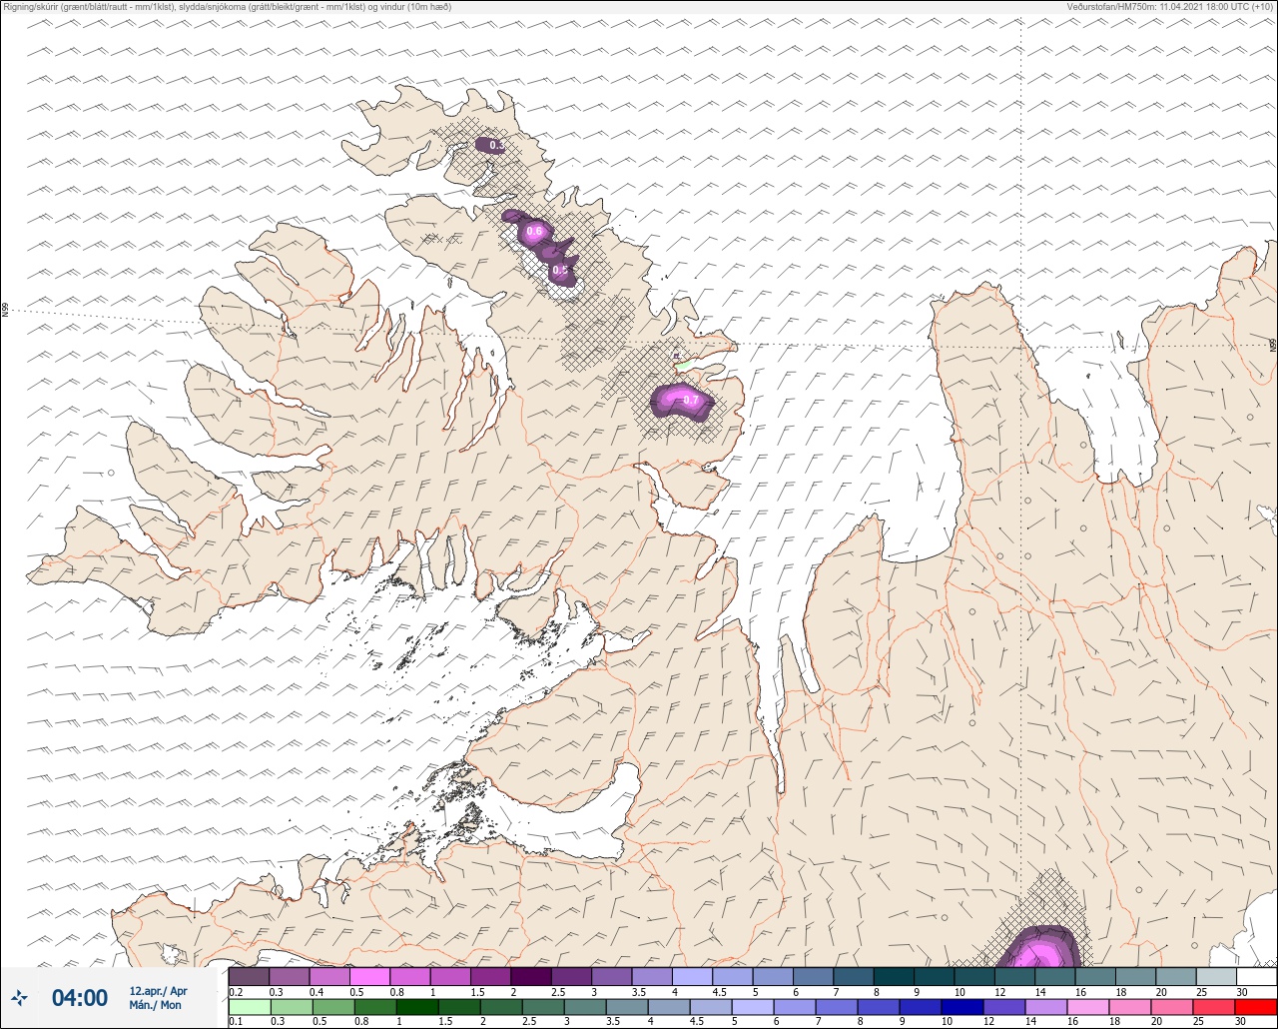The image size is (1278, 1029).
Task: Select the bottom-row blue swatch labeled 9
Action: tap(921, 1007)
